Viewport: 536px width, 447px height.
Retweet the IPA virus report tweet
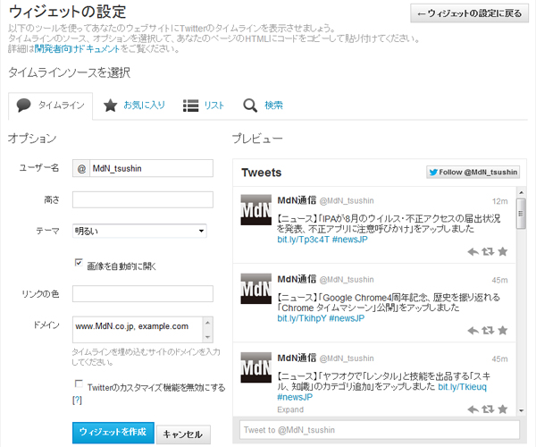488,252
